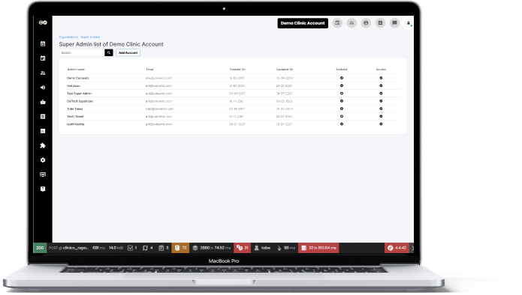522x295 pixels.
Task: Click the Organisations breadcrumb link
Action: pos(68,37)
